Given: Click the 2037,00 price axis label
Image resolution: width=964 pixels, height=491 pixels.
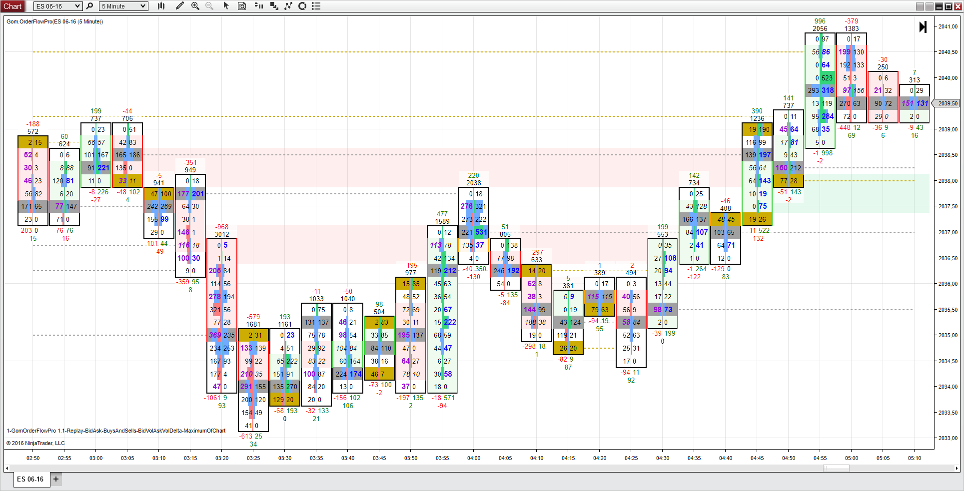Looking at the screenshot, I should 948,232.
